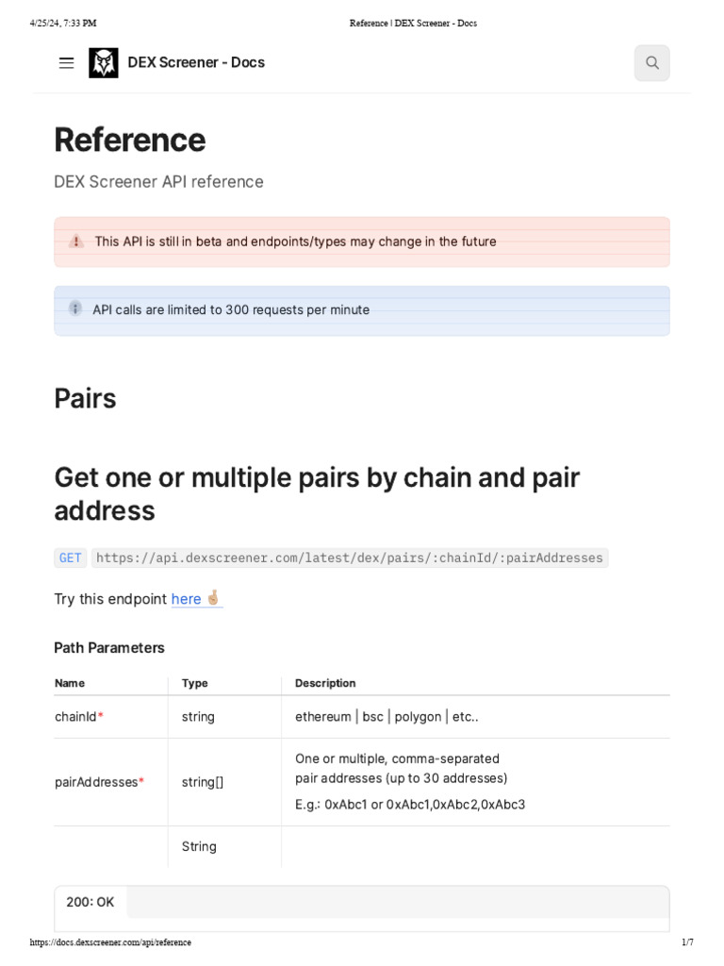
Task: Click the Description column header
Action: (x=325, y=683)
